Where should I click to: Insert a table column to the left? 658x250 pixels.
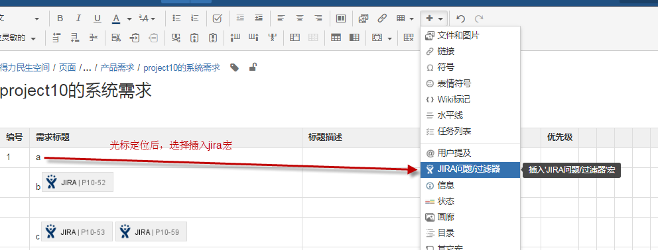tap(235, 38)
